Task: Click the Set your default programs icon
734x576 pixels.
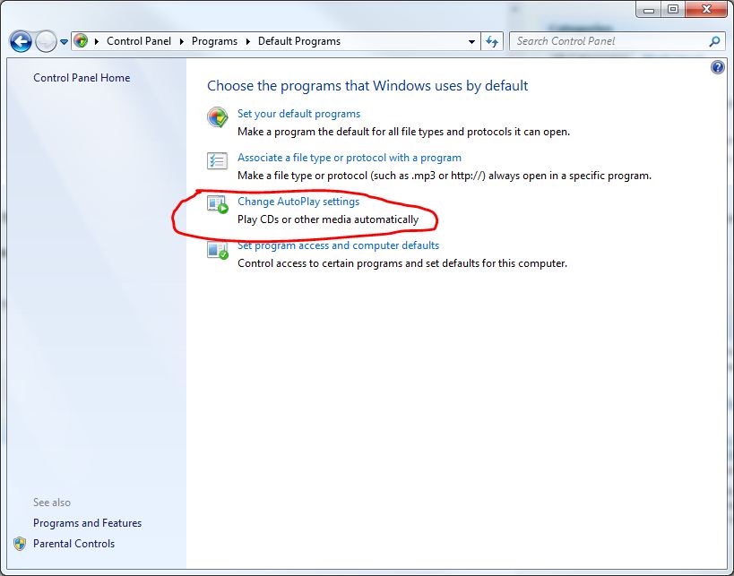Action: pyautogui.click(x=216, y=116)
